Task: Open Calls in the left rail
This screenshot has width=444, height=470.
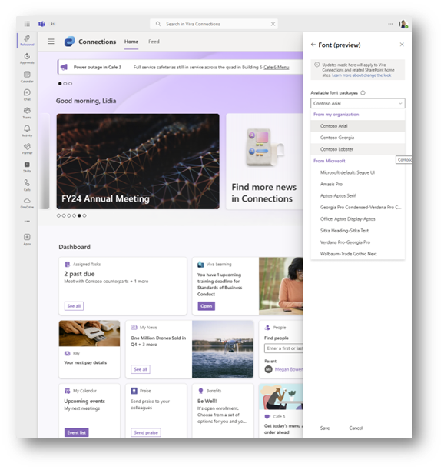Action: click(x=27, y=185)
